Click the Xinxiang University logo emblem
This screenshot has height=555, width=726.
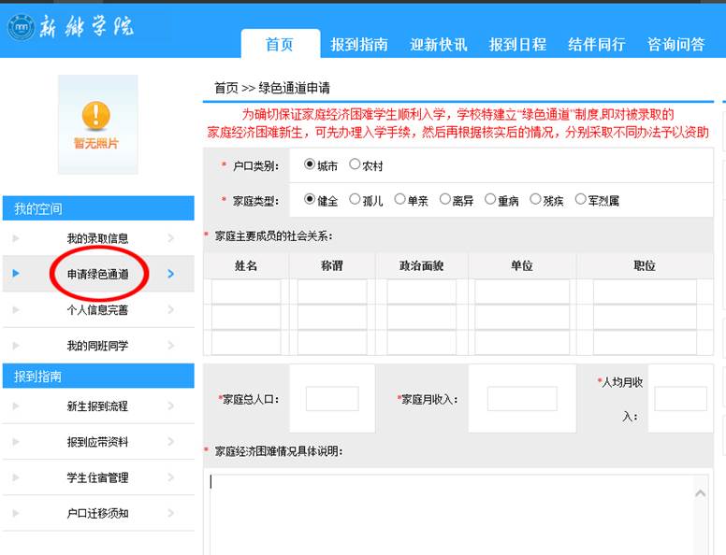[22, 26]
